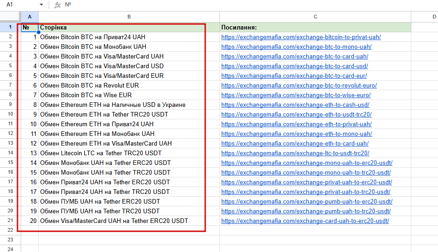Viewport: 438px width, 252px height.
Task: Click the select-all corner box
Action: click(10, 17)
